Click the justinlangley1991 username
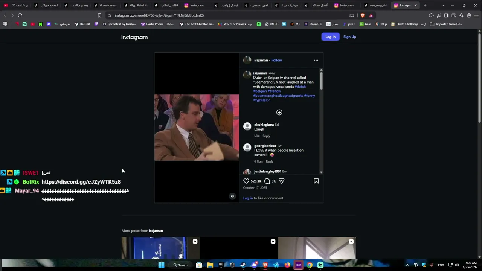482x271 pixels. pos(267,171)
